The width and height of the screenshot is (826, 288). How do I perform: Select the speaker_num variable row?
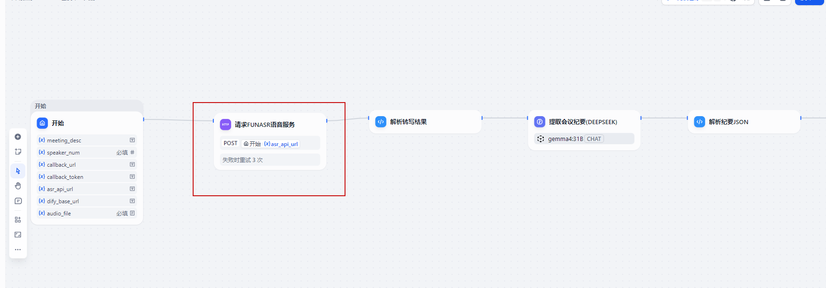pos(87,153)
